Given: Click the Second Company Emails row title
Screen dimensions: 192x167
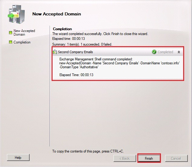Looking at the screenshot, I should (x=75, y=52).
